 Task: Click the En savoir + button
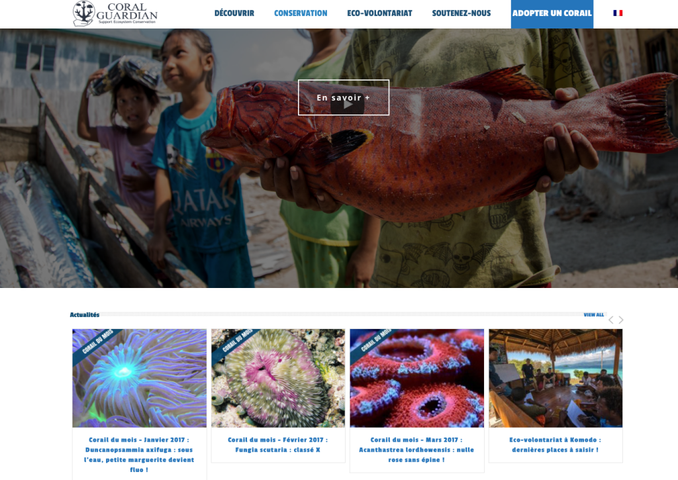tap(344, 98)
